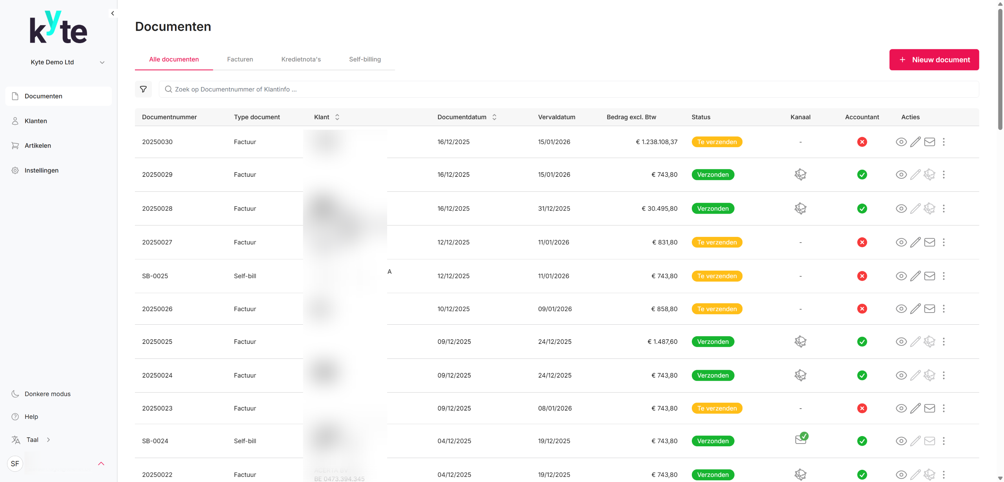
Task: Switch to the Kredietnota's tab
Action: click(301, 59)
